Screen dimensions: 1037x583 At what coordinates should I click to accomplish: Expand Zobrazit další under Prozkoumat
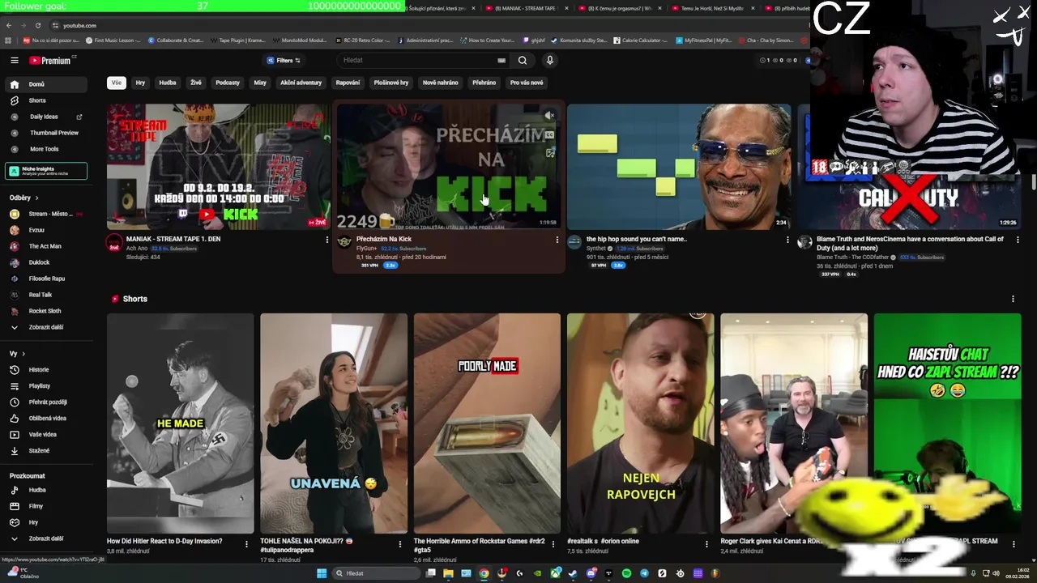pyautogui.click(x=46, y=538)
